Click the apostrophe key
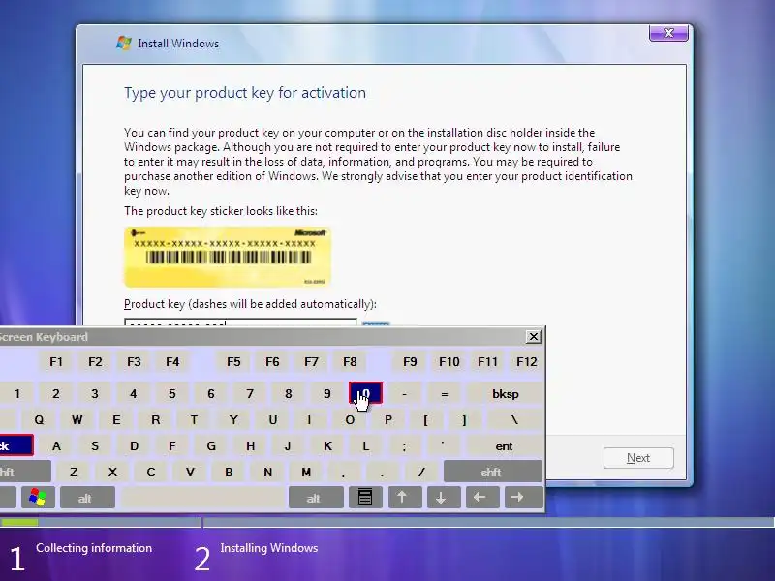This screenshot has height=581, width=775. 443,446
